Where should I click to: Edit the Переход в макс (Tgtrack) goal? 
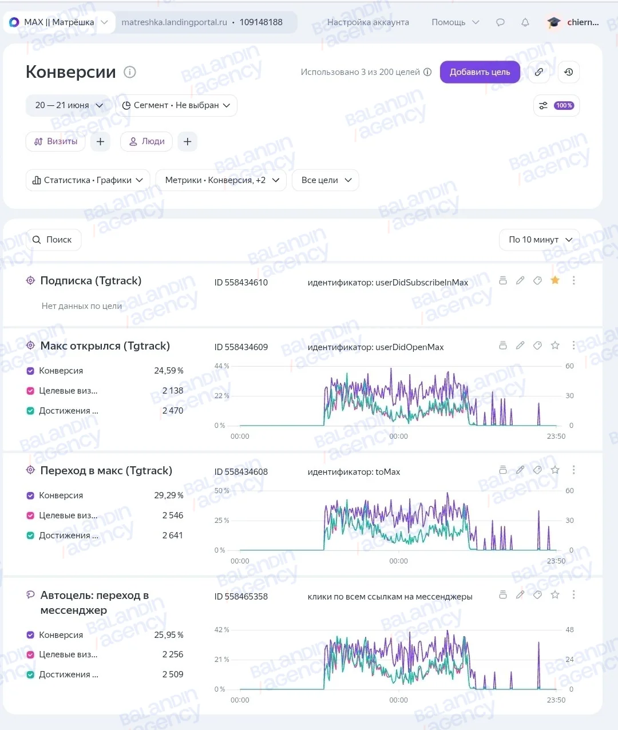pos(520,470)
